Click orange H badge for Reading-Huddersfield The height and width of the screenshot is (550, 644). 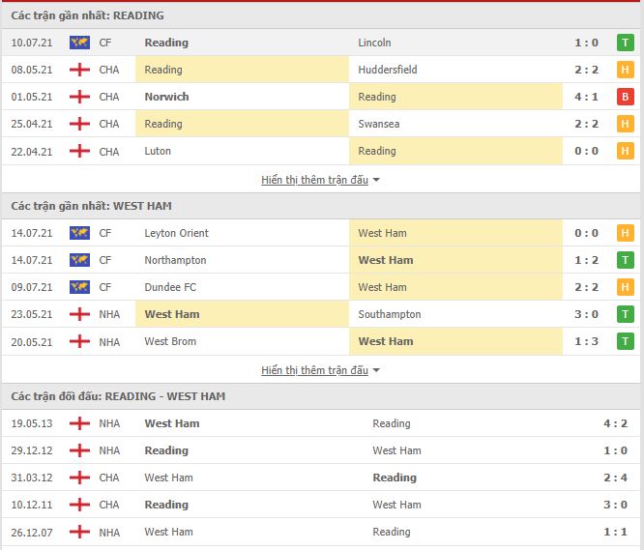(625, 70)
